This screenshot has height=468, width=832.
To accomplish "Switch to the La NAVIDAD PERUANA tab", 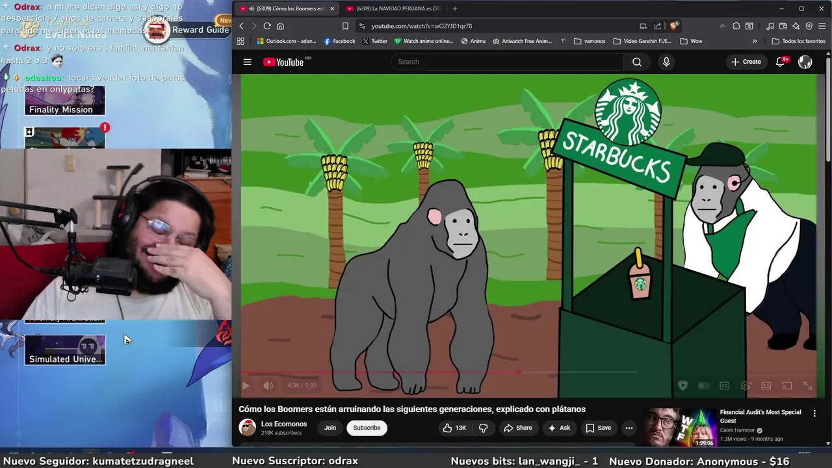I will tap(393, 8).
